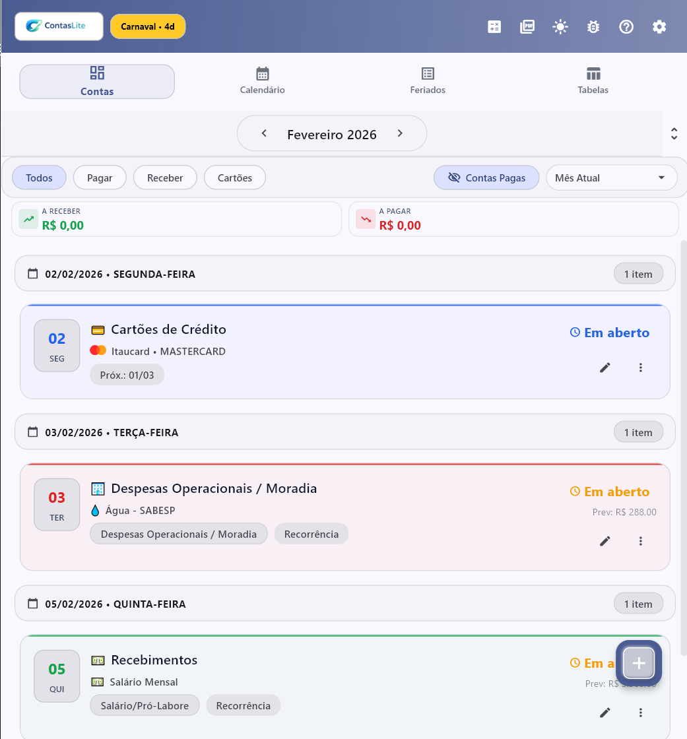Report a bug using the bug icon
The width and height of the screenshot is (687, 739).
[593, 26]
